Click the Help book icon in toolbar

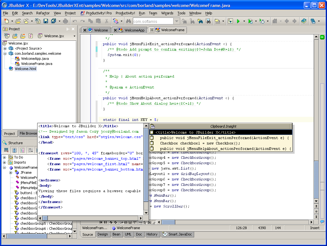(x=304, y=21)
